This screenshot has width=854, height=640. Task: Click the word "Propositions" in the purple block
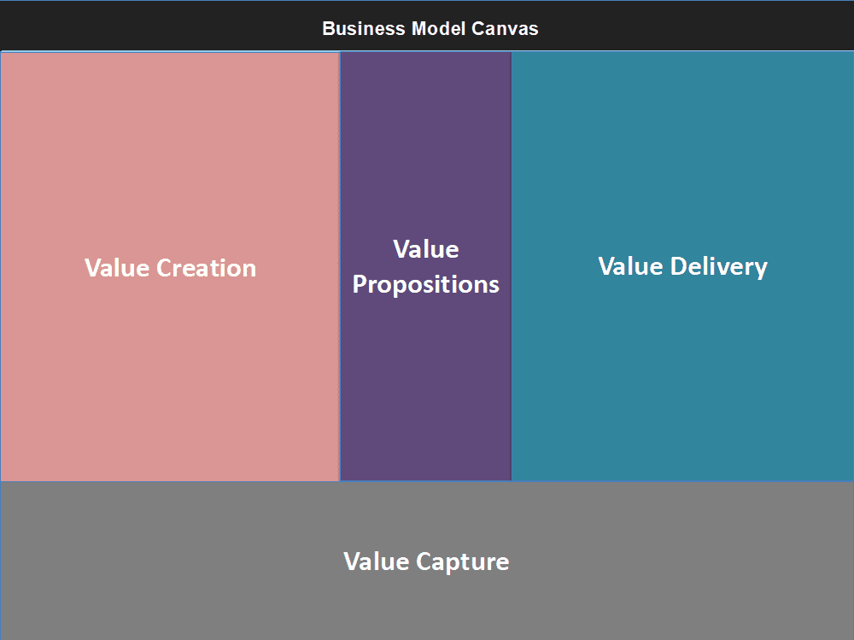coord(425,284)
